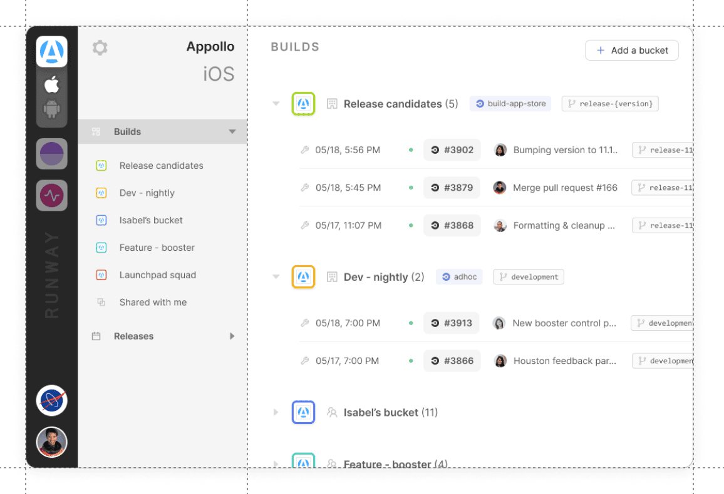Click the build-app-store workflow tag
Screen dimensions: 724x494
510,104
